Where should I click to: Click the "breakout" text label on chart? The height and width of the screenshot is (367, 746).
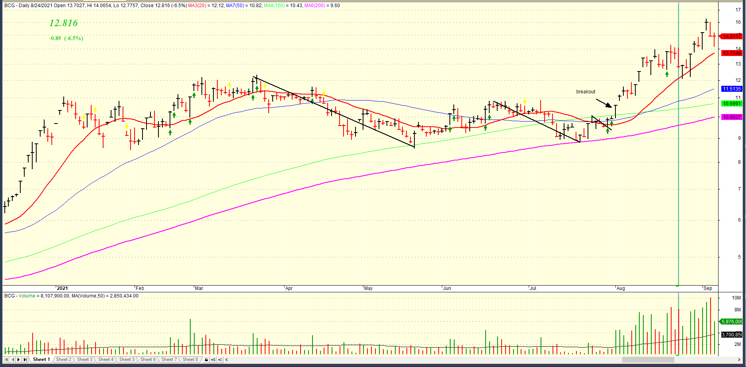coord(586,92)
